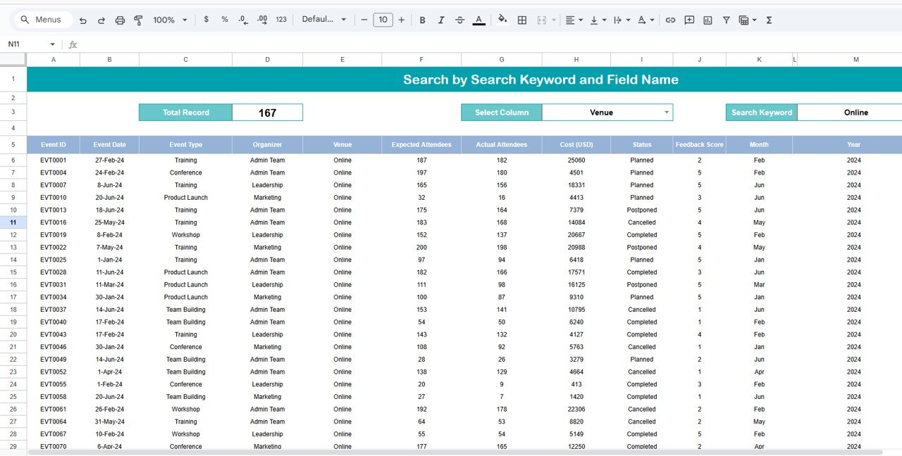The image size is (902, 456).
Task: Open the fill color picker
Action: click(502, 20)
